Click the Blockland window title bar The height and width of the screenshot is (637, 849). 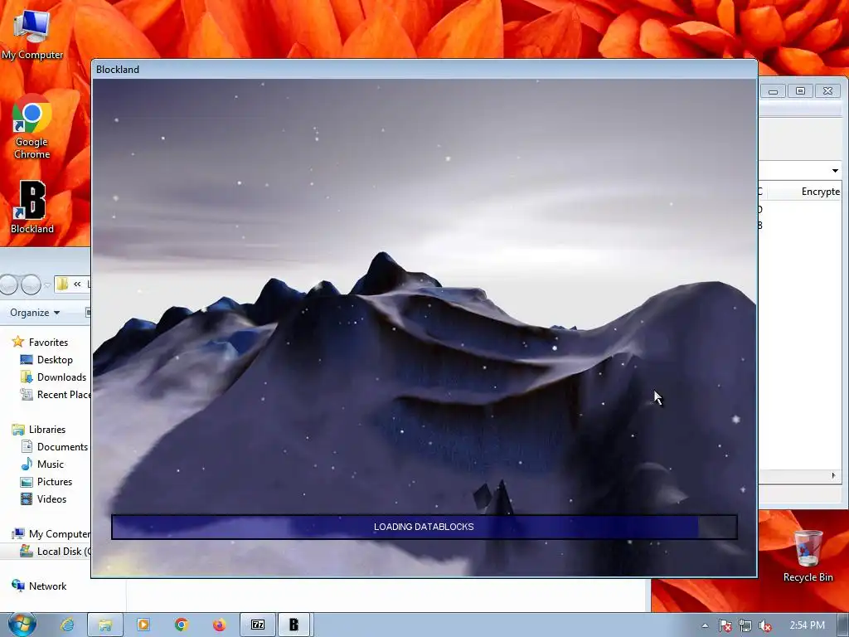click(x=424, y=70)
